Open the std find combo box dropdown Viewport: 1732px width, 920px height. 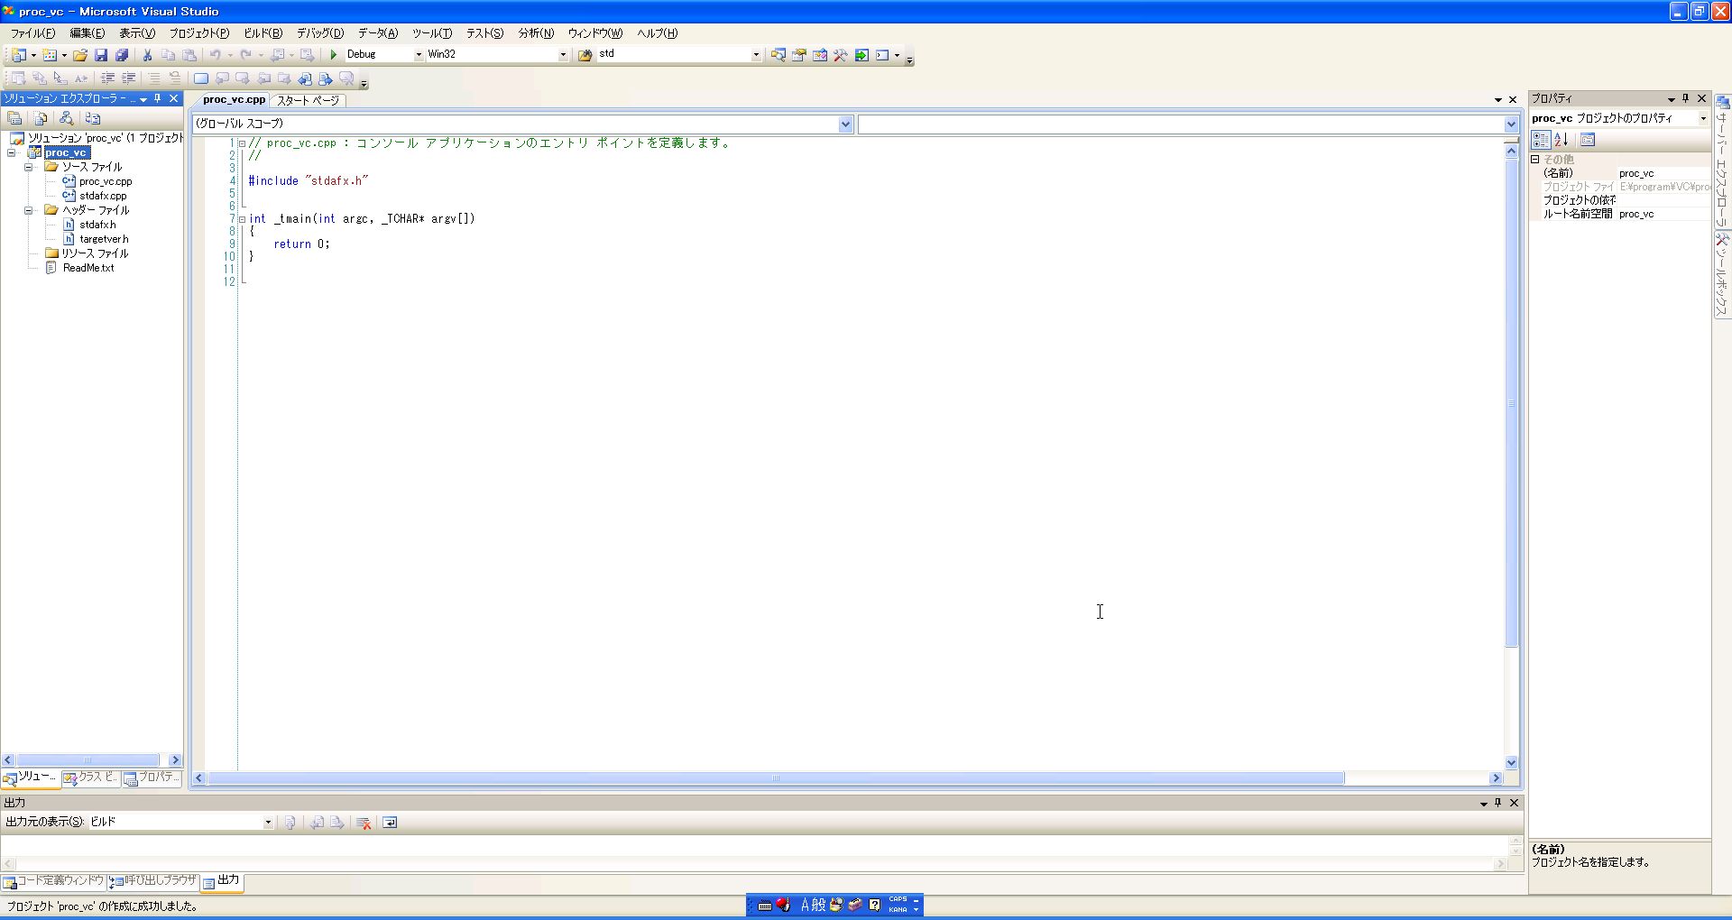click(756, 55)
